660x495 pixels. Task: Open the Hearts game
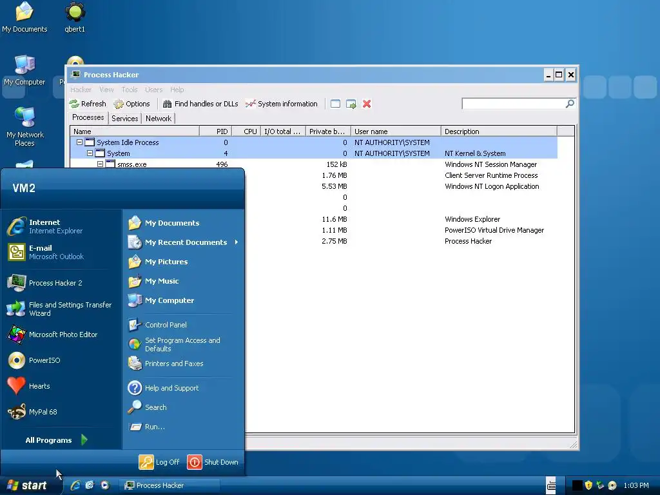coord(61,386)
